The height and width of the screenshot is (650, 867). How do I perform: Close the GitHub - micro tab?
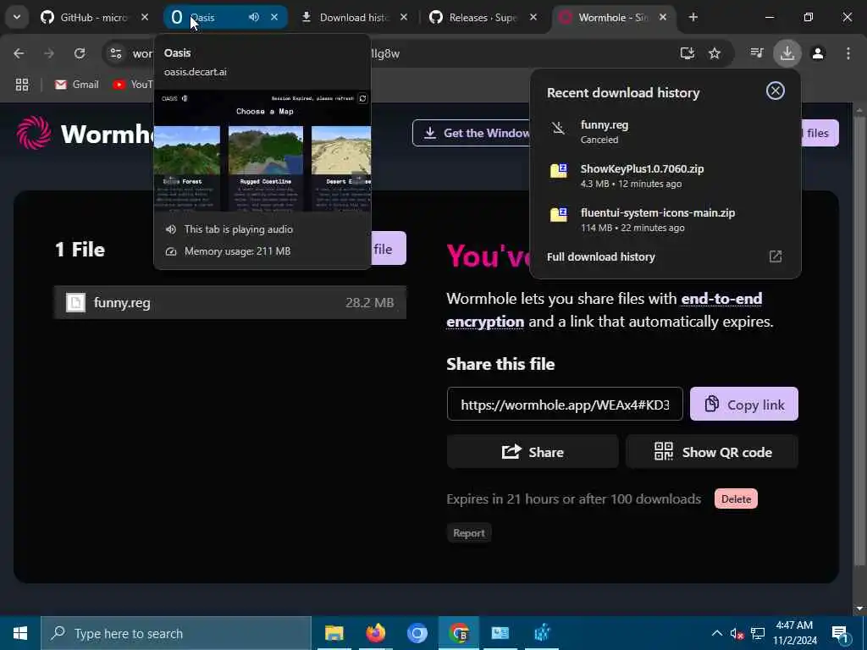click(x=145, y=17)
